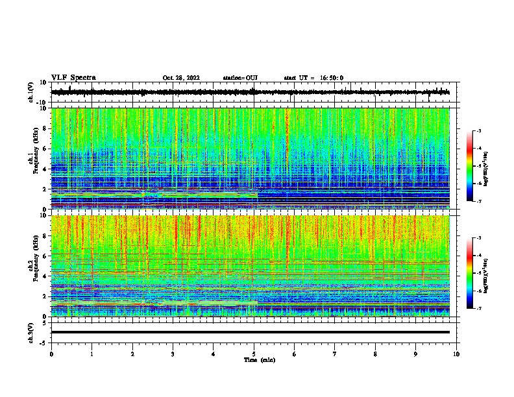This screenshot has height=397, width=514.
Task: Click the ch.2 spectrogram color scale bar
Action: point(469,273)
